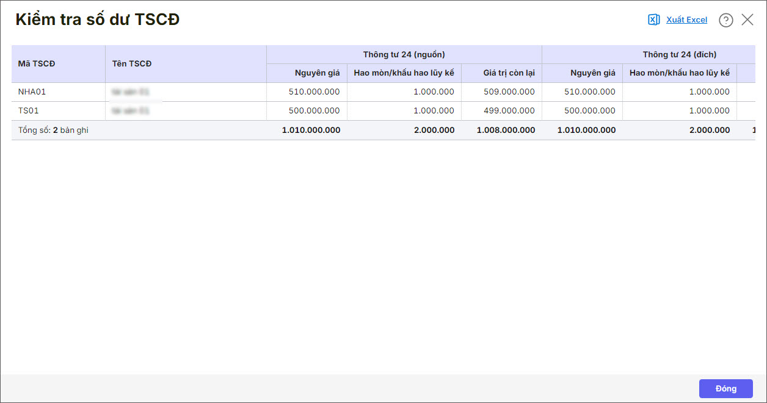This screenshot has width=767, height=403.
Task: Click the 1.008.000.000 total cell
Action: pyautogui.click(x=506, y=130)
